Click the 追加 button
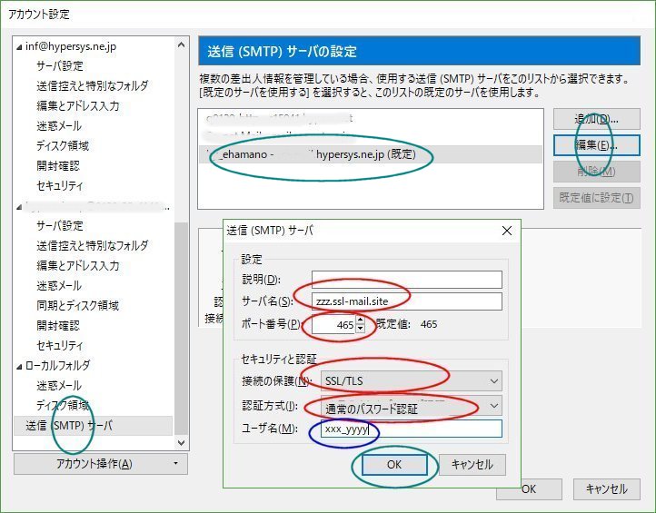656x513 pixels. coord(596,120)
